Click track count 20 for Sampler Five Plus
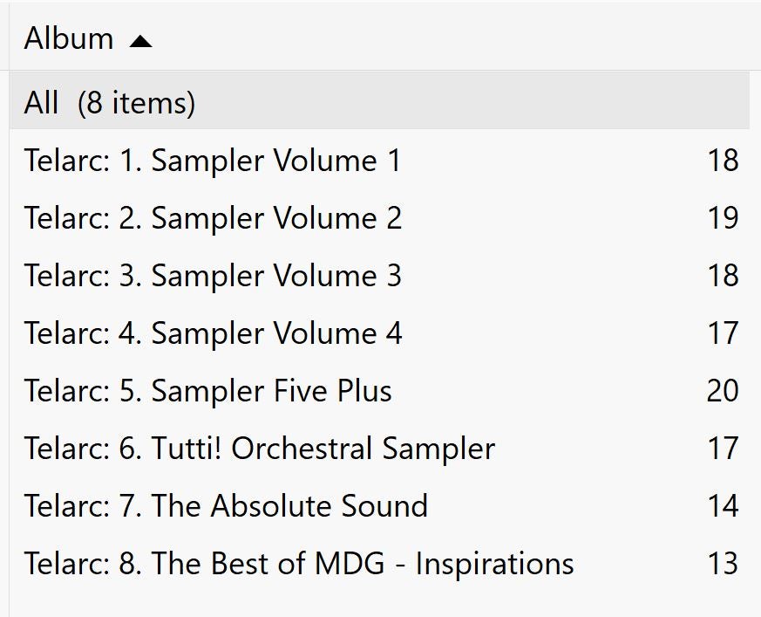The height and width of the screenshot is (617, 761). (x=723, y=391)
